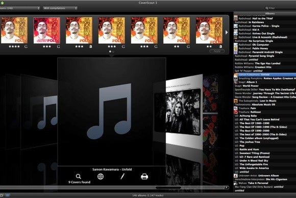Image resolution: width=296 pixels, height=198 pixels.
Task: Click the Google G icon beside the four-star rating
Action: point(26,46)
